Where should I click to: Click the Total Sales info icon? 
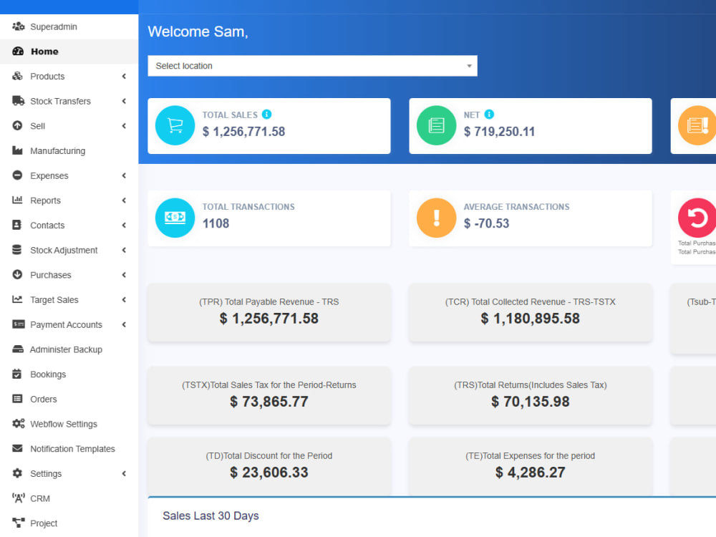[x=266, y=114]
